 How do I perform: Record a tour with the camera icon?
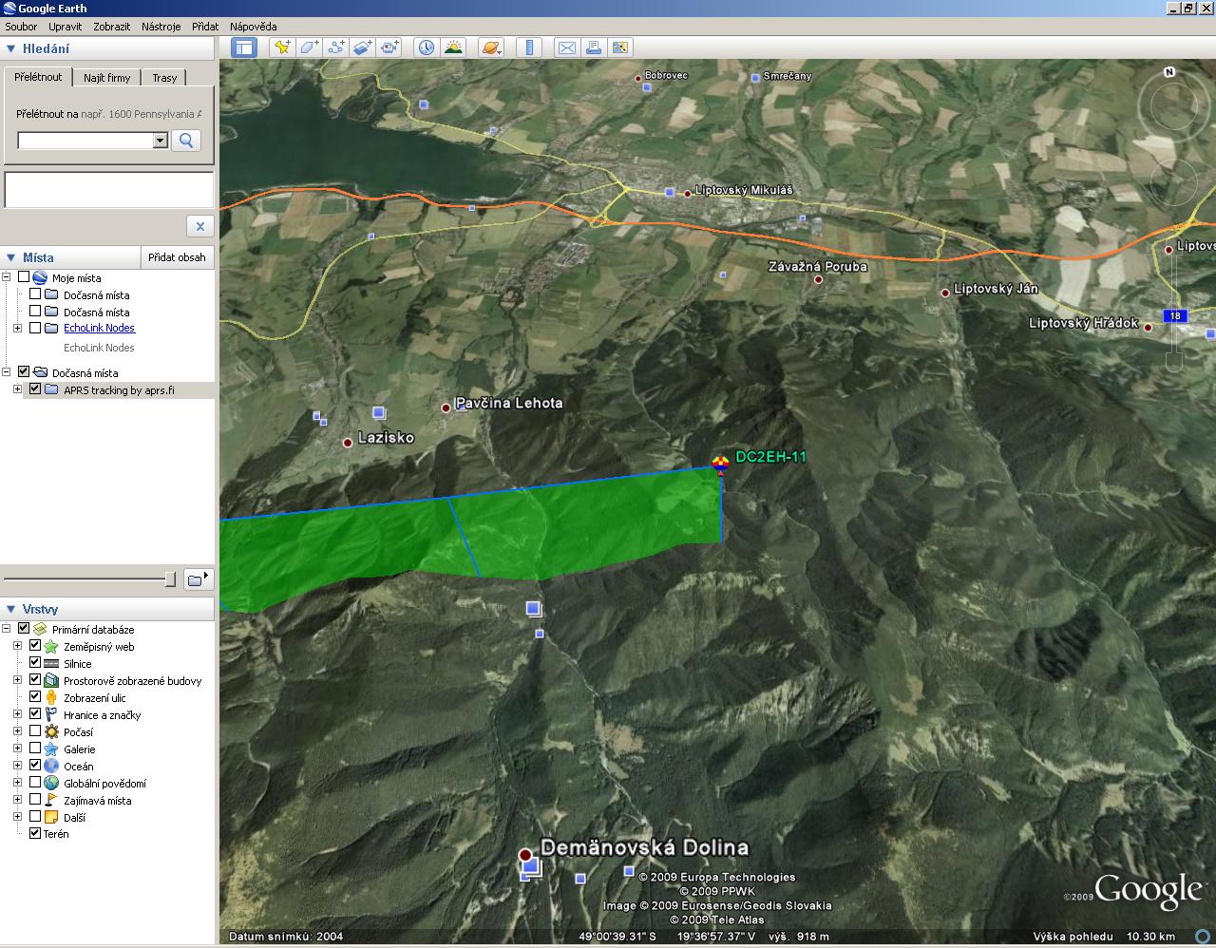coord(389,47)
